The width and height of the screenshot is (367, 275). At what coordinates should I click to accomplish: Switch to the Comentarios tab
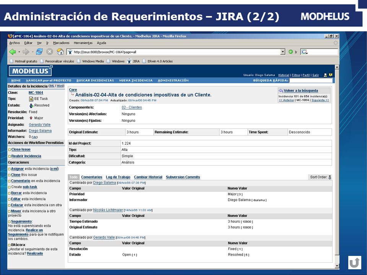point(91,177)
